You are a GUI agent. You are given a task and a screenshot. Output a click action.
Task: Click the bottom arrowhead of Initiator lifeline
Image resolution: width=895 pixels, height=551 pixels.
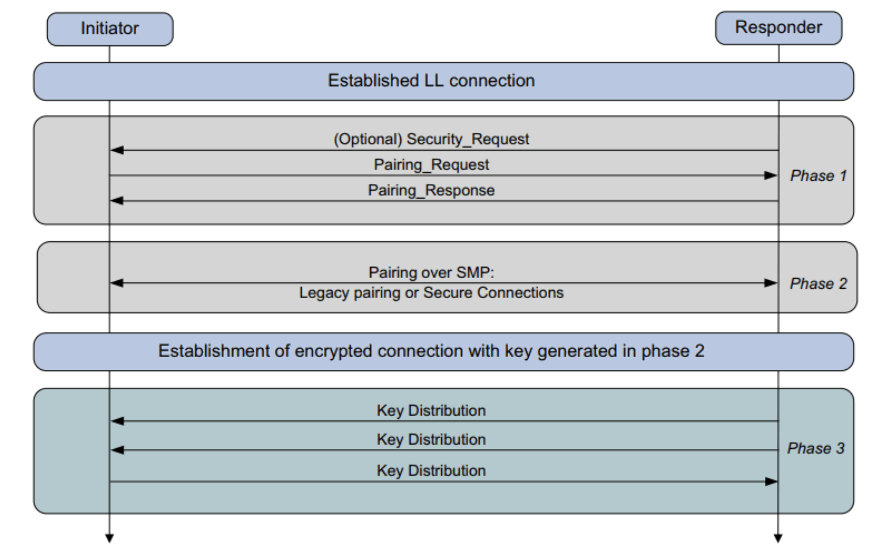(x=109, y=538)
